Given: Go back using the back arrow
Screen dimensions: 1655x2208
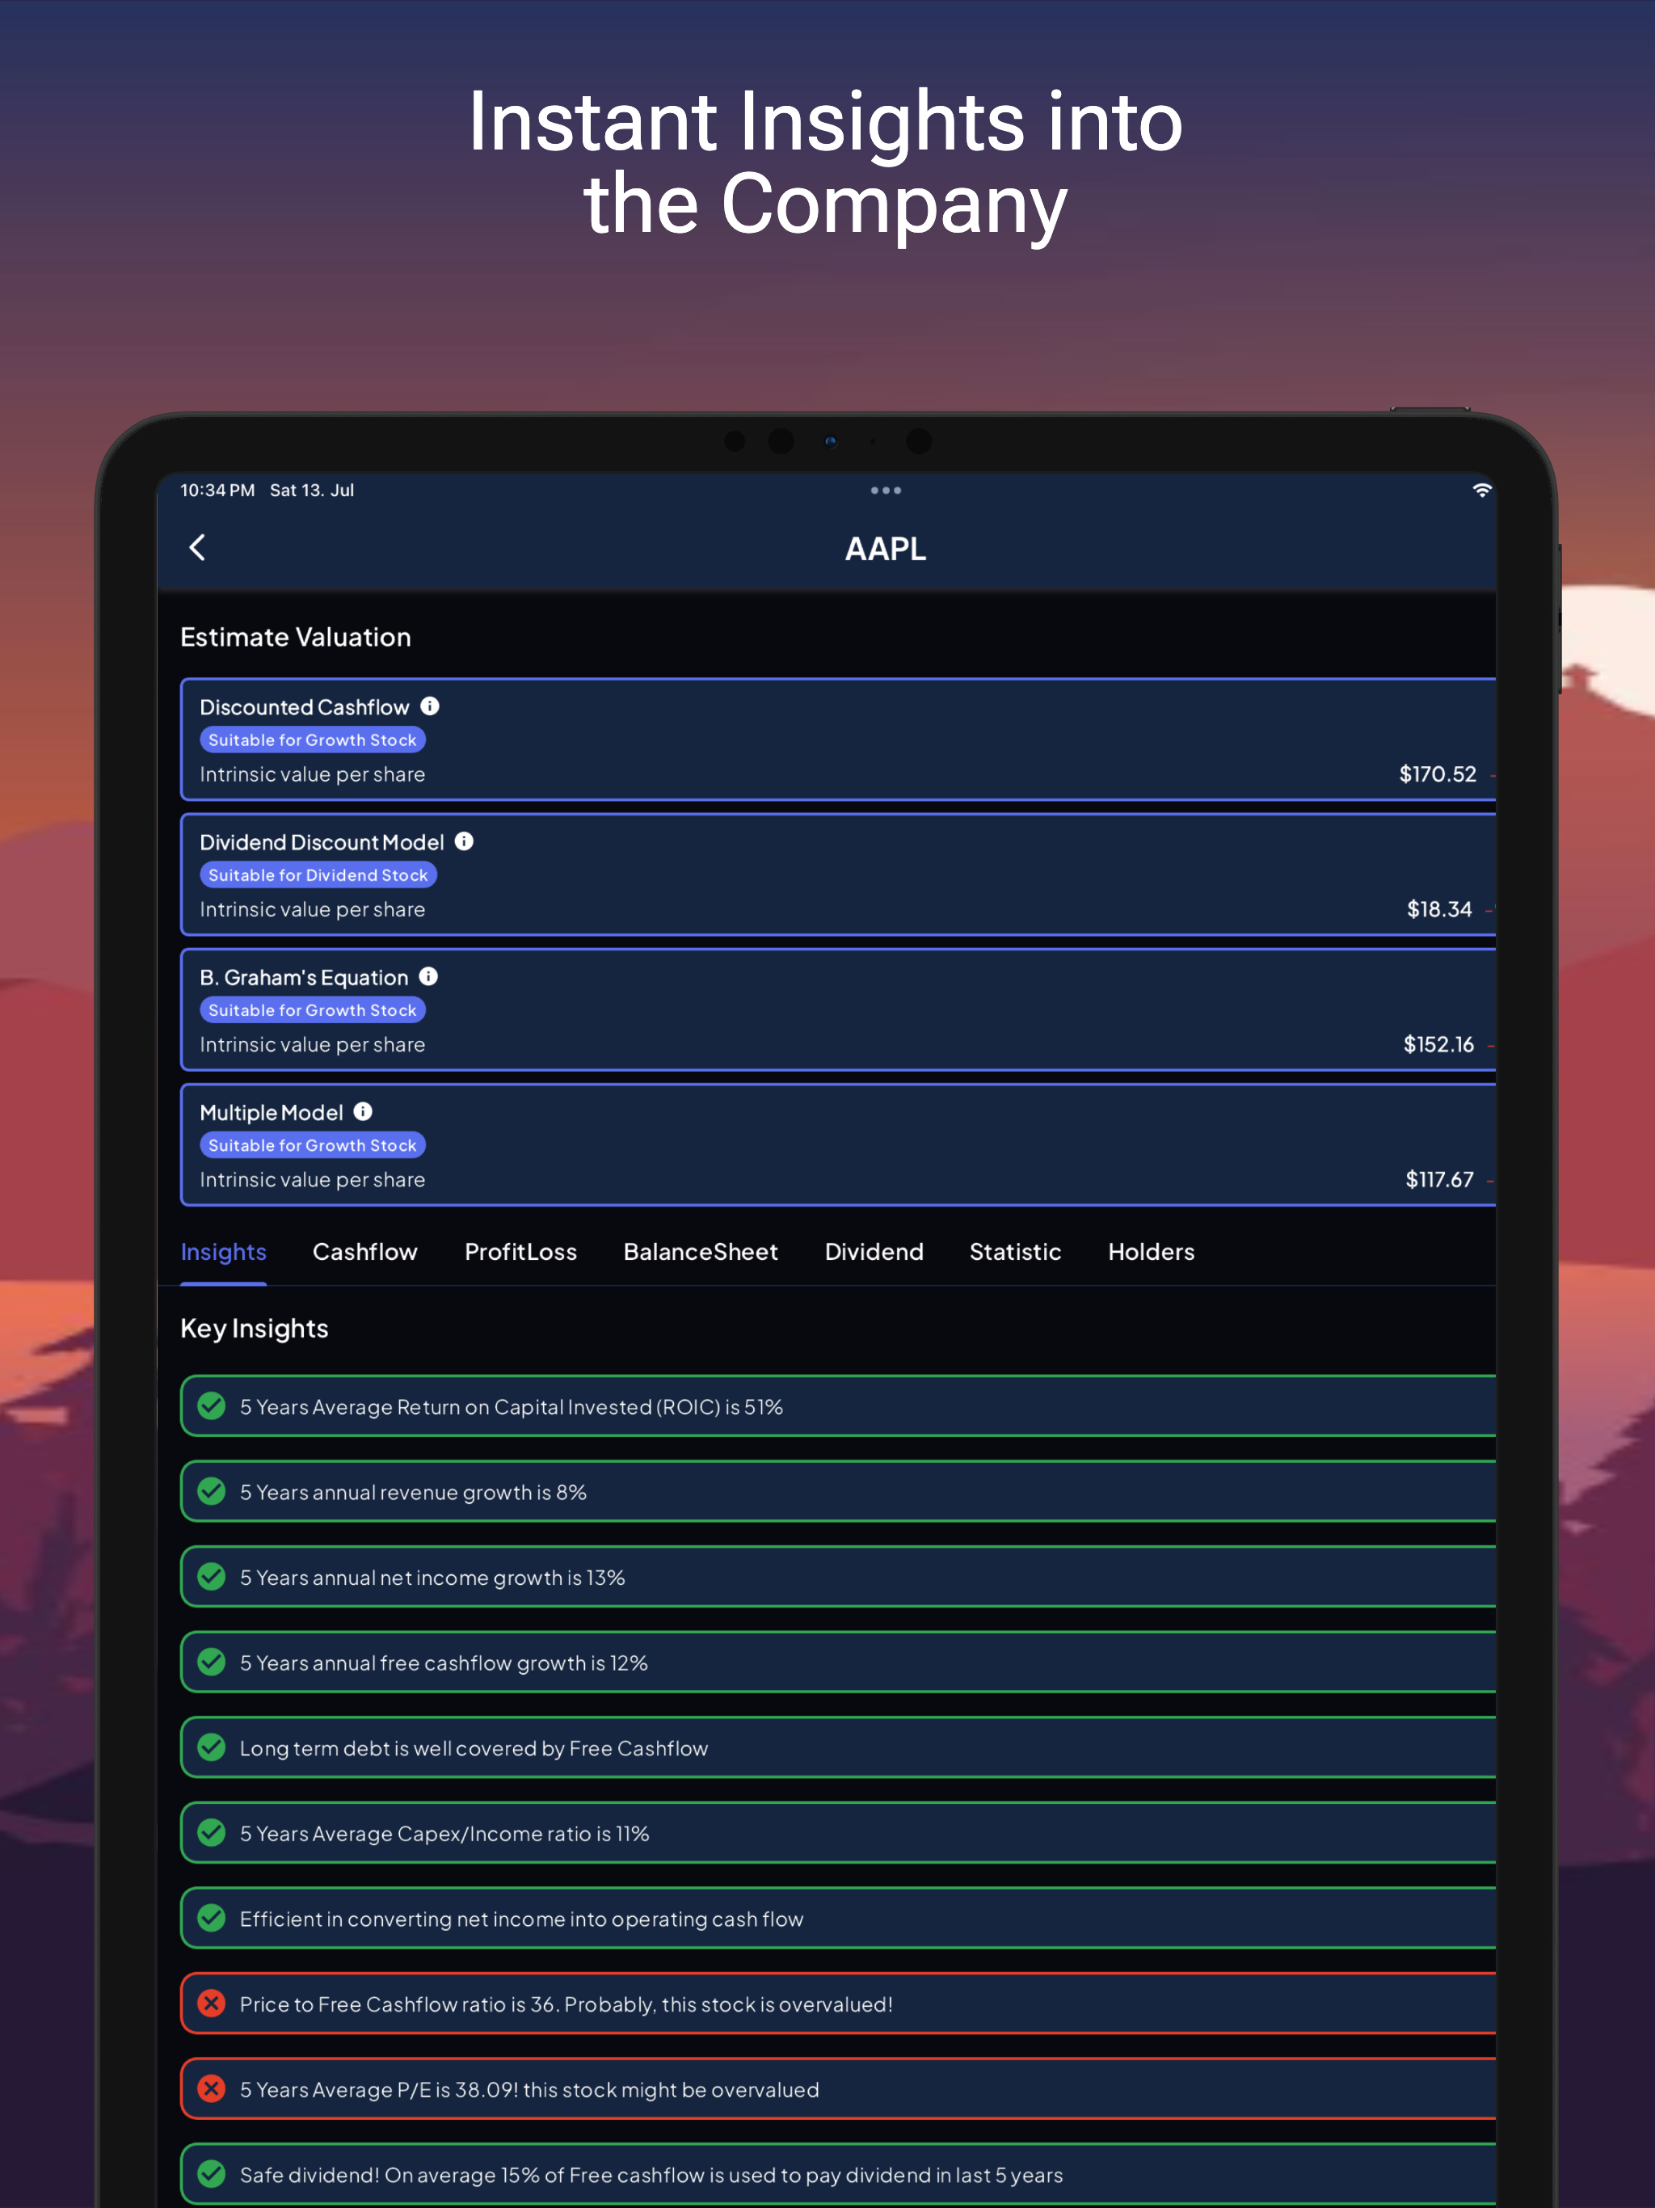Looking at the screenshot, I should click(x=198, y=547).
